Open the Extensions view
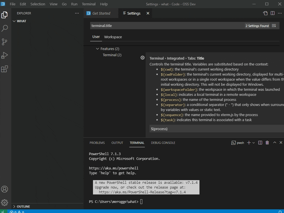 [5, 69]
